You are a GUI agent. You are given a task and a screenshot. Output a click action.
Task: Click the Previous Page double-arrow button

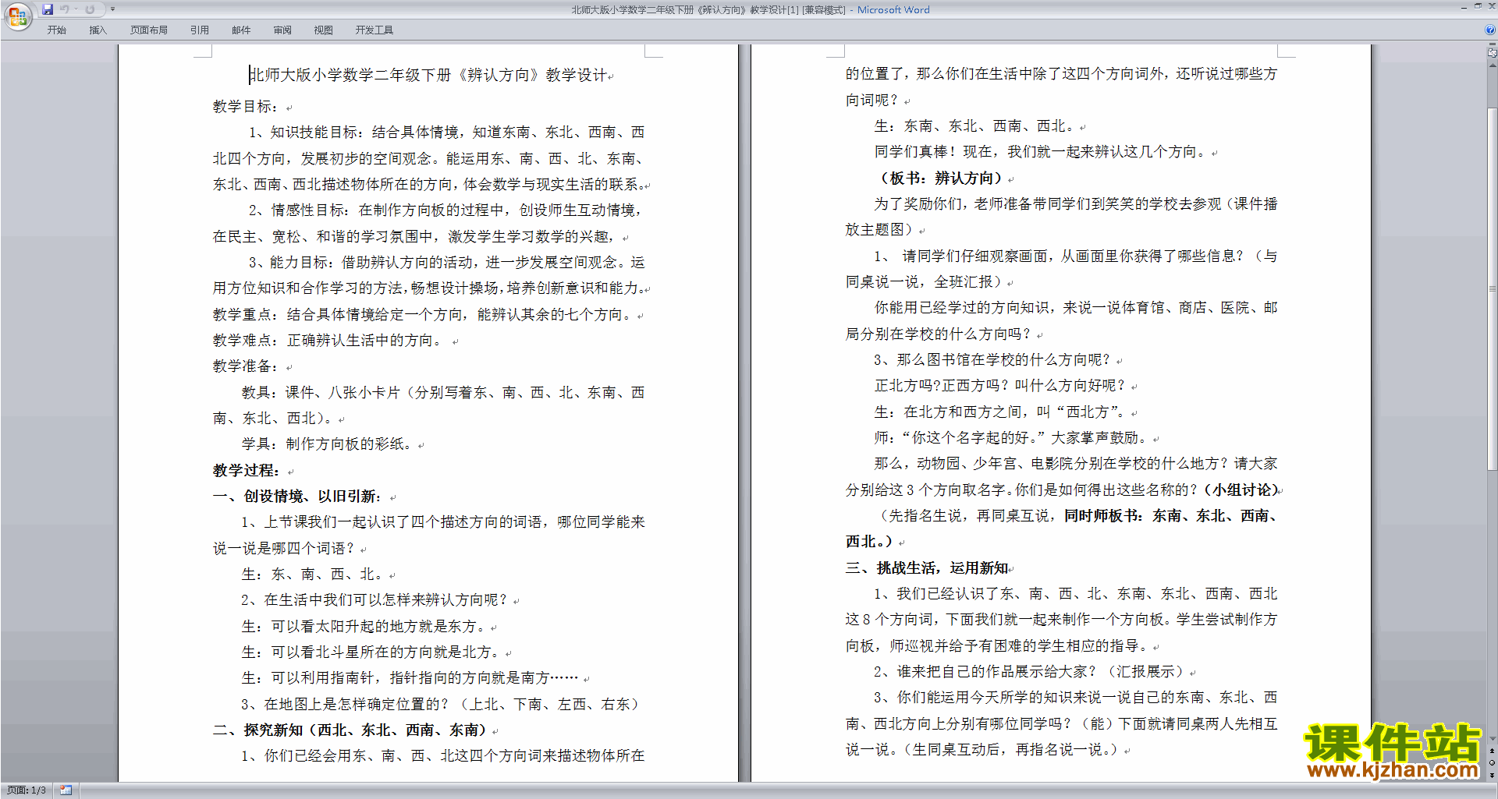point(1493,751)
